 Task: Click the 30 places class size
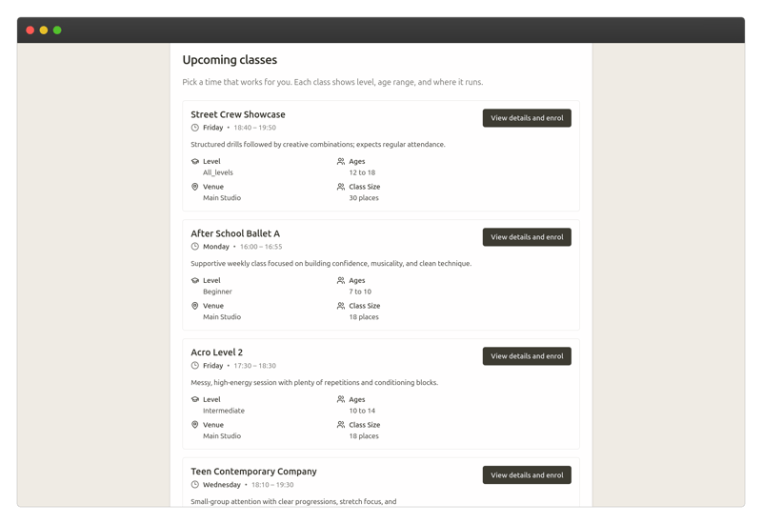coord(364,198)
